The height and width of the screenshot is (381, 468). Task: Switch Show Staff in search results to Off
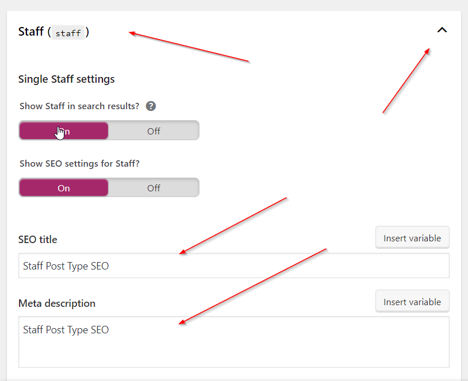(x=154, y=131)
